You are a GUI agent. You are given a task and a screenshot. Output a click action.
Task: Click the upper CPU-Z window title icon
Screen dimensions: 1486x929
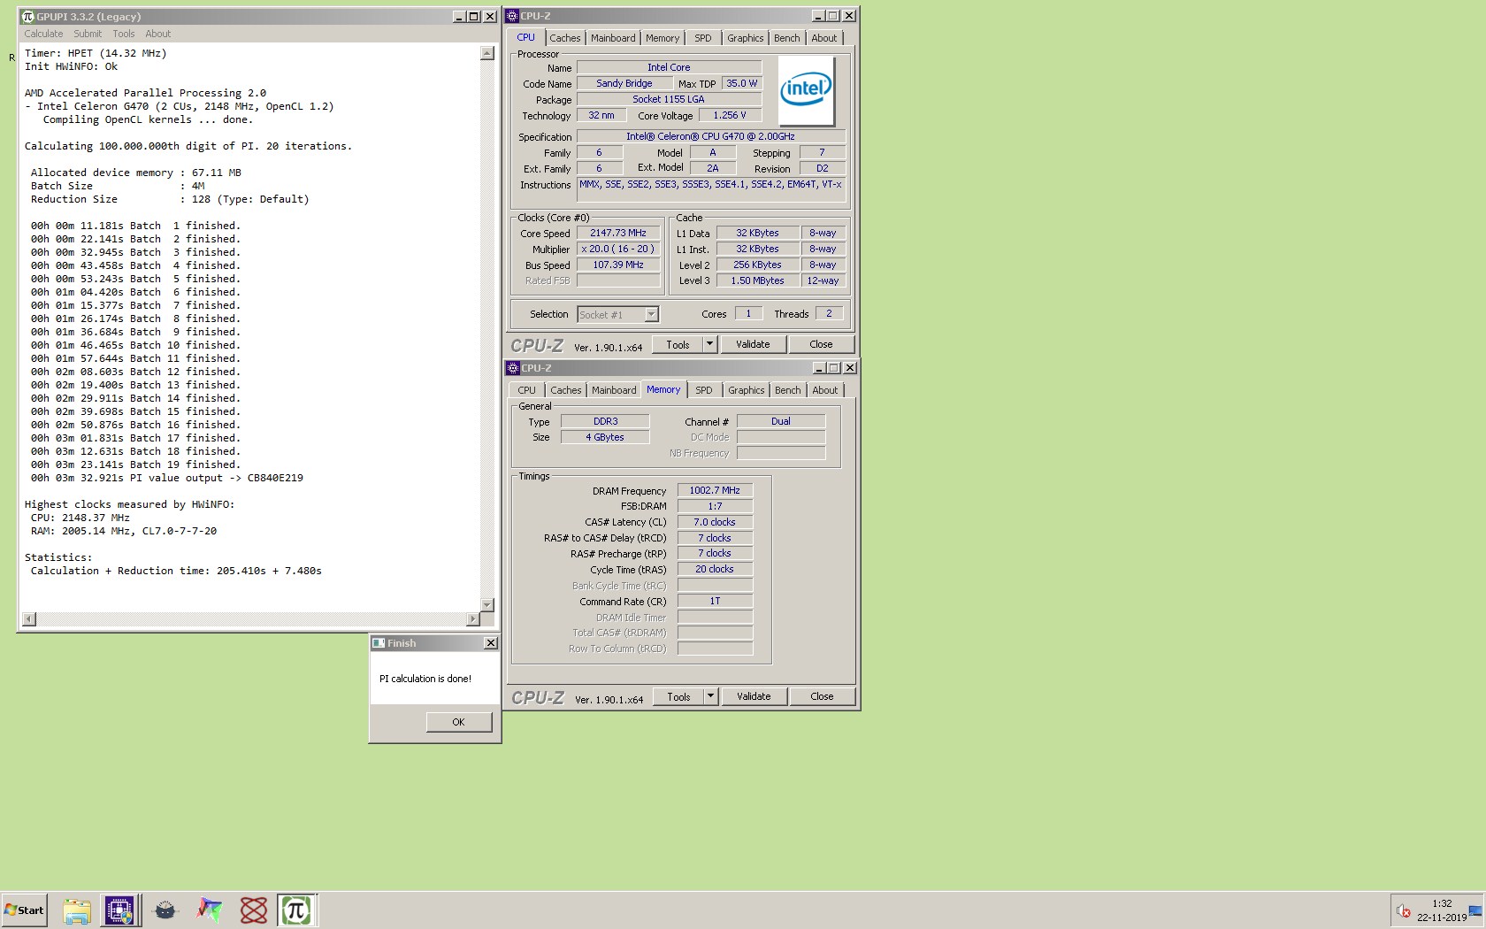512,16
